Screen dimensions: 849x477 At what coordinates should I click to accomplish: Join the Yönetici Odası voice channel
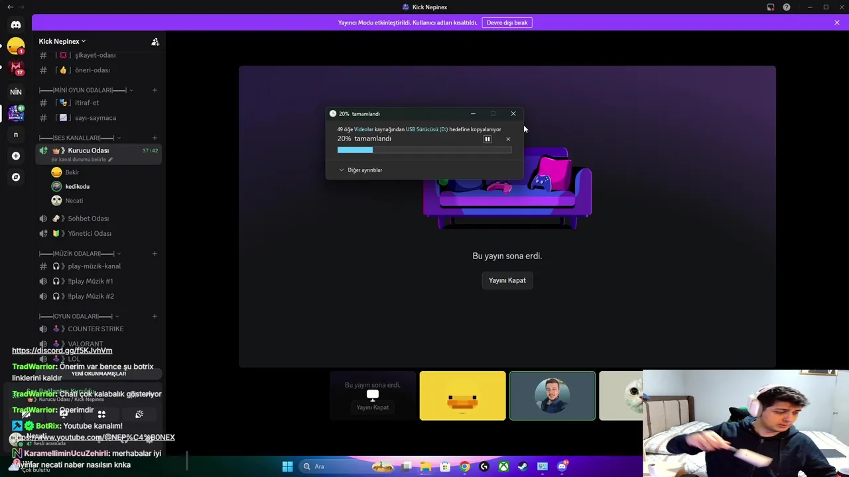98,233
